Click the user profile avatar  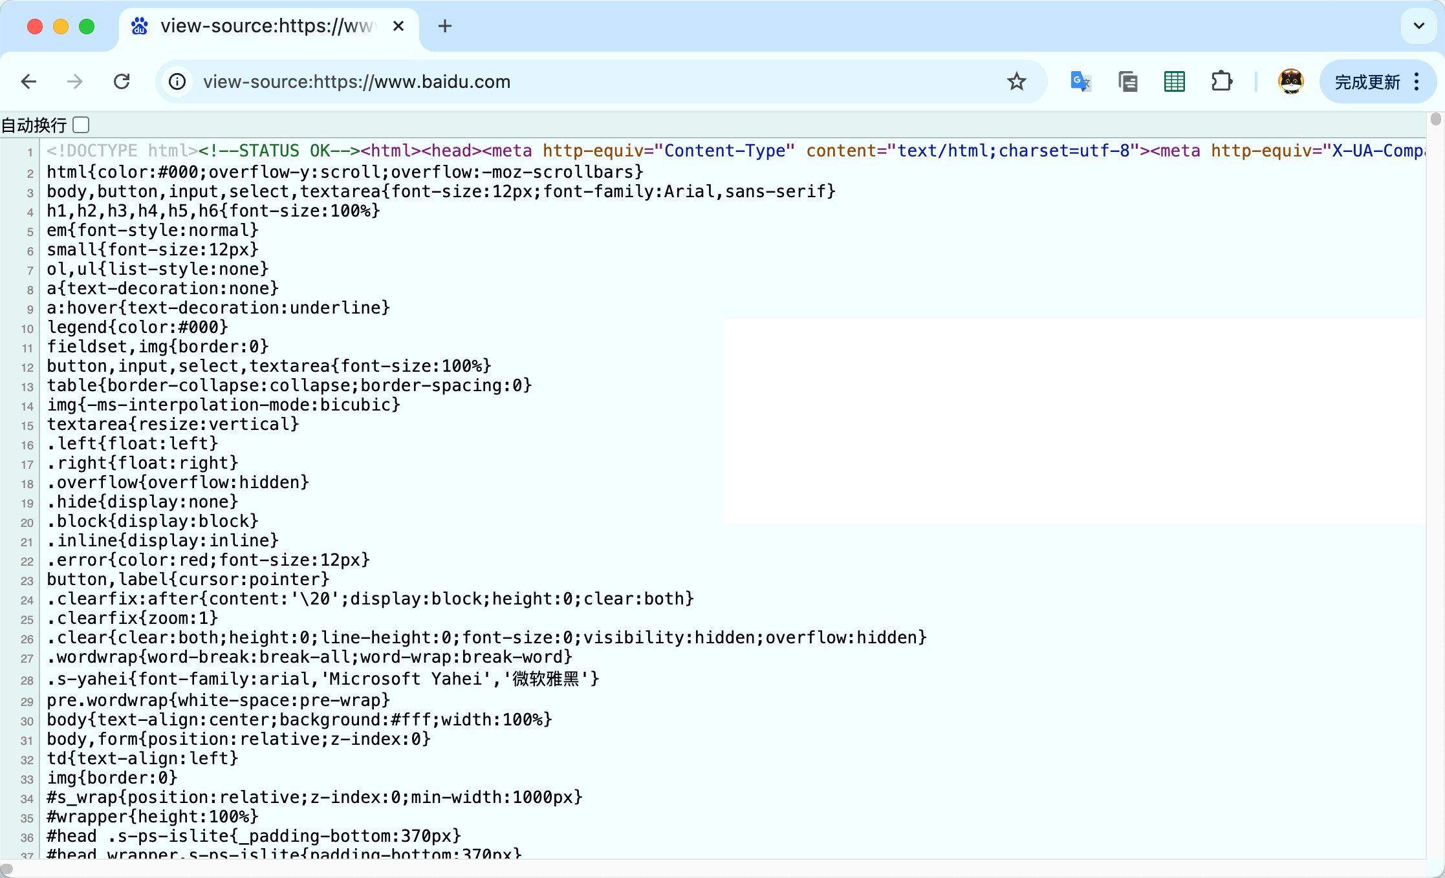[x=1290, y=81]
